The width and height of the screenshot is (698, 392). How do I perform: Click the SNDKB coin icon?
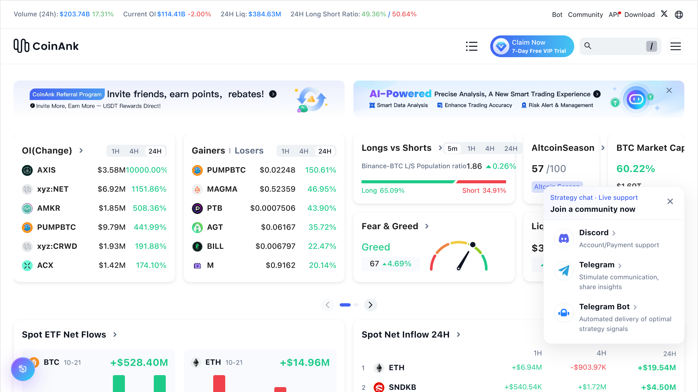click(379, 387)
